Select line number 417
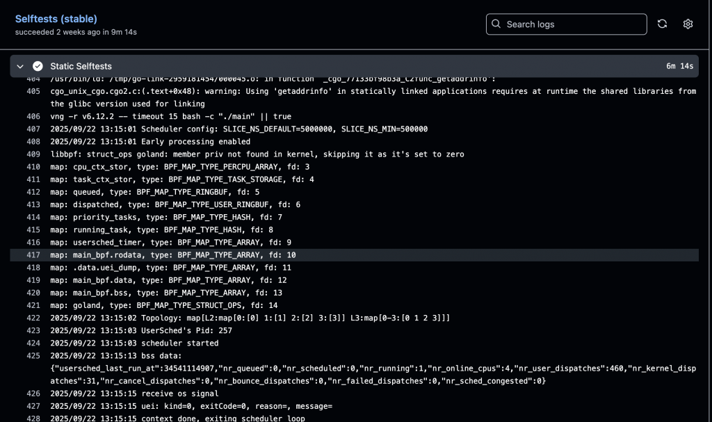The image size is (712, 422). tap(33, 255)
